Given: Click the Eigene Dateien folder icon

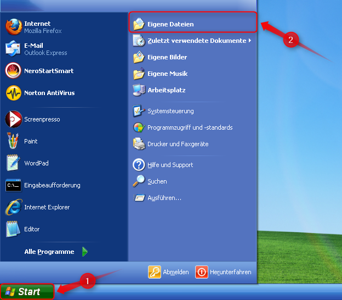Looking at the screenshot, I should [139, 24].
